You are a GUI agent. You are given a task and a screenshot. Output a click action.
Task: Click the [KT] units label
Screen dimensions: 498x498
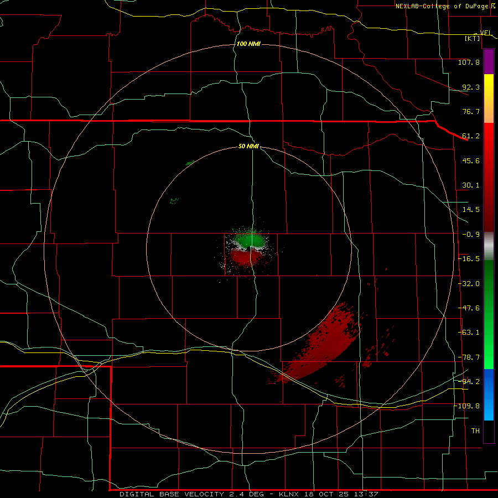point(473,38)
